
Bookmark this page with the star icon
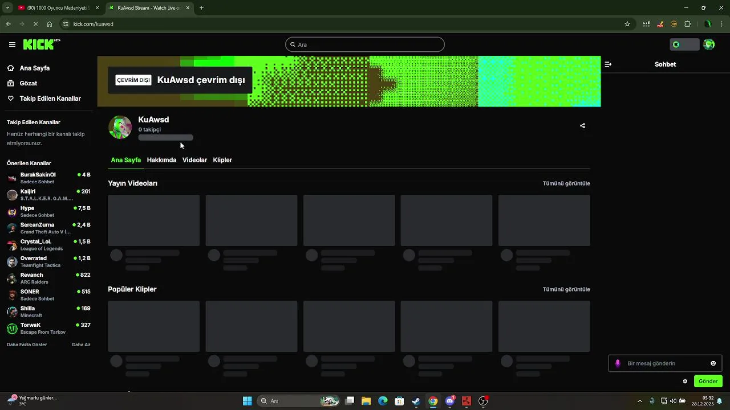627,24
